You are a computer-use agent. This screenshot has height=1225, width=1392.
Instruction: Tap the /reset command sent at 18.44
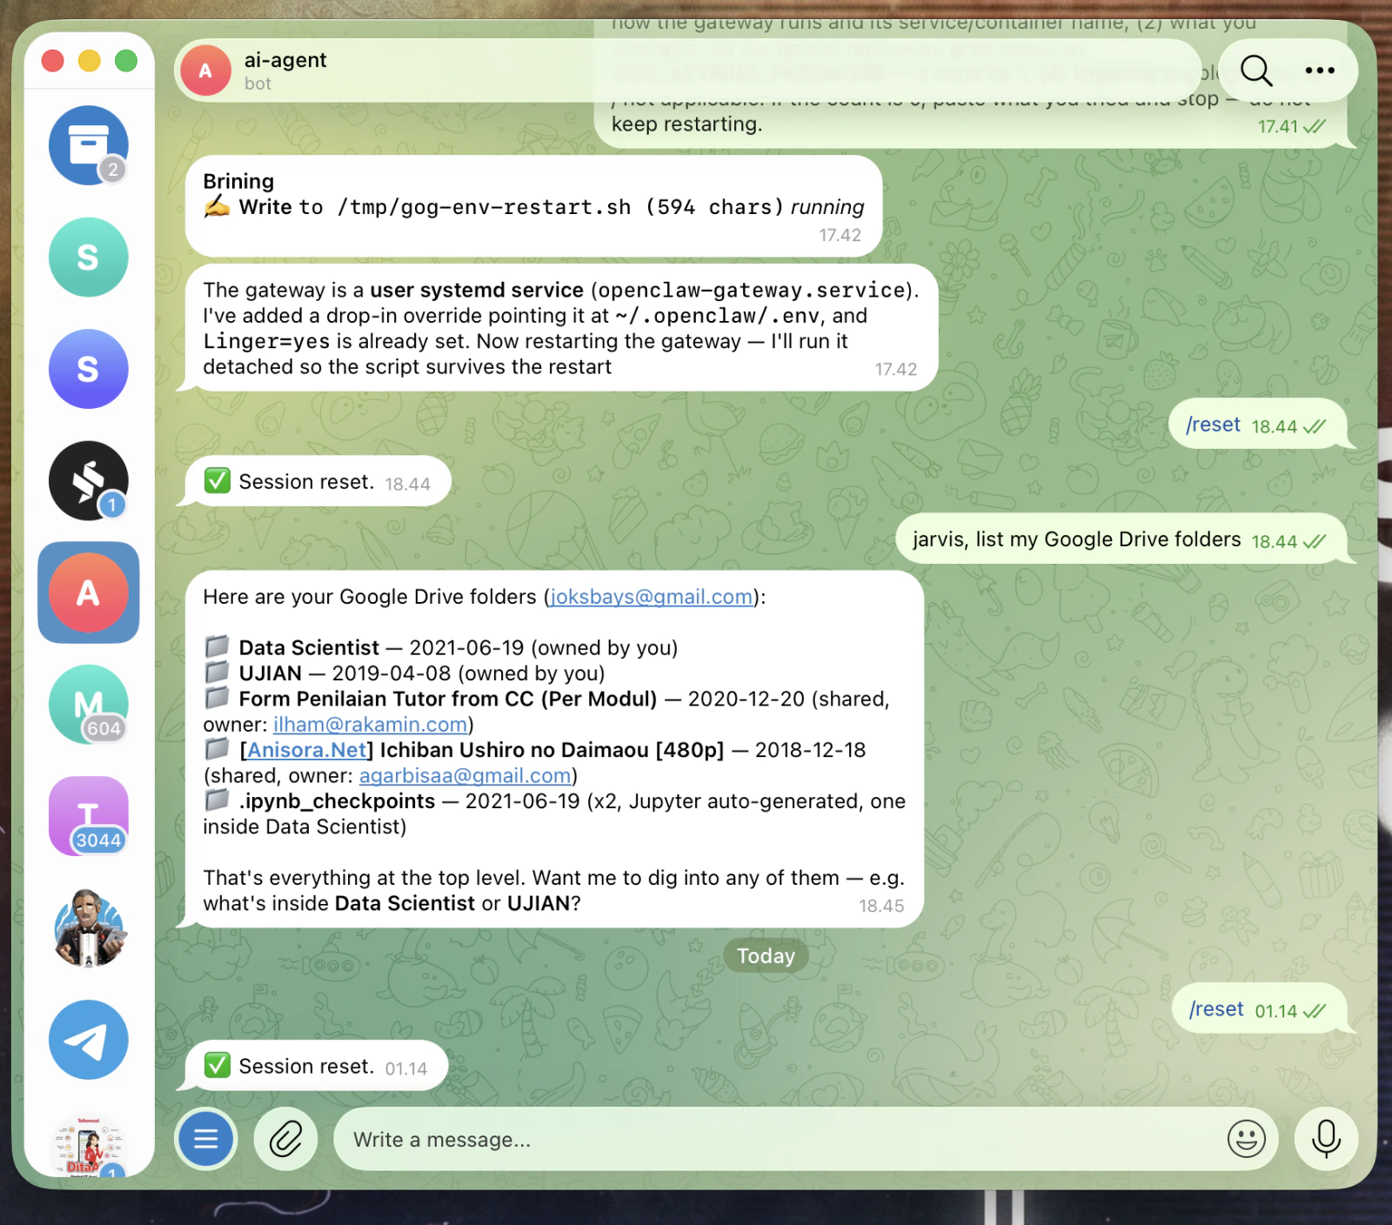pyautogui.click(x=1214, y=425)
